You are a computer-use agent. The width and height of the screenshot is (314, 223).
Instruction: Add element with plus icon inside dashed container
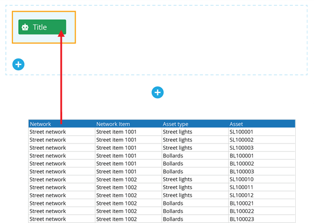click(x=18, y=64)
